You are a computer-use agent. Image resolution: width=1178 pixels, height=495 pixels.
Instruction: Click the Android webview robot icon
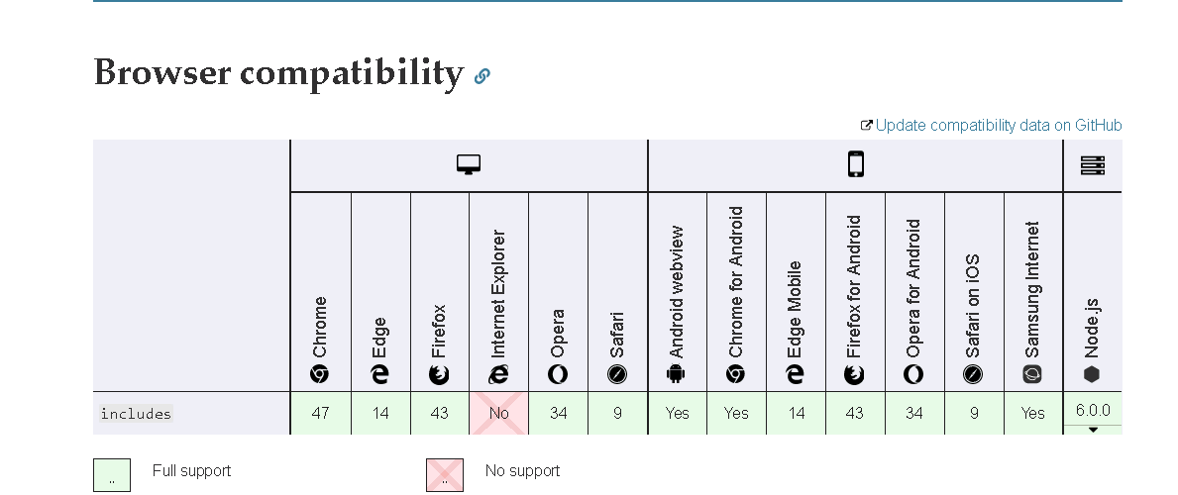click(x=676, y=374)
